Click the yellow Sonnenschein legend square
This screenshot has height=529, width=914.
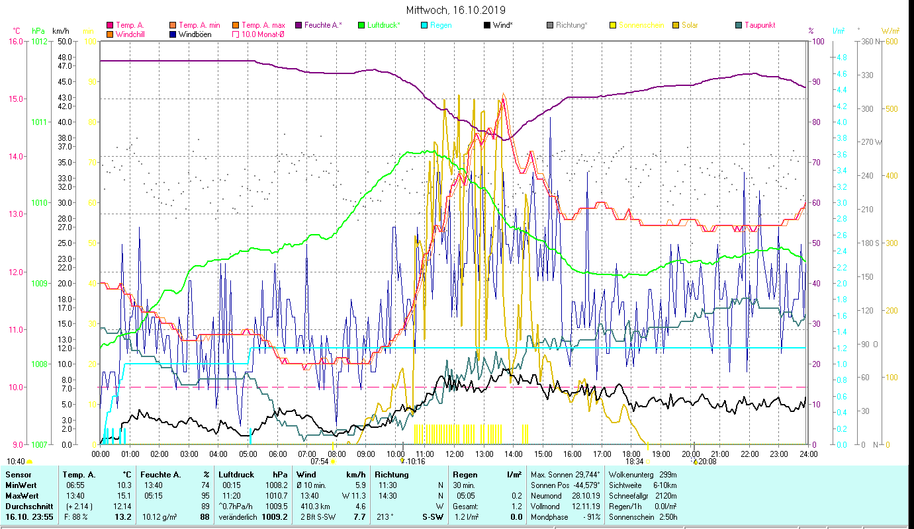(613, 25)
